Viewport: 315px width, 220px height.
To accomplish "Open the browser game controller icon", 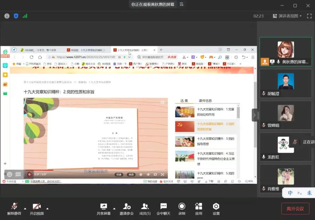I will click(211, 57).
